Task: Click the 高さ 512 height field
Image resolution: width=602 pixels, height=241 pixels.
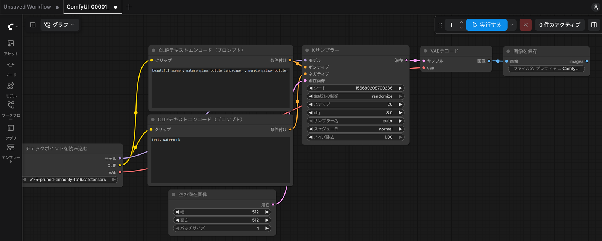Action: (x=222, y=220)
